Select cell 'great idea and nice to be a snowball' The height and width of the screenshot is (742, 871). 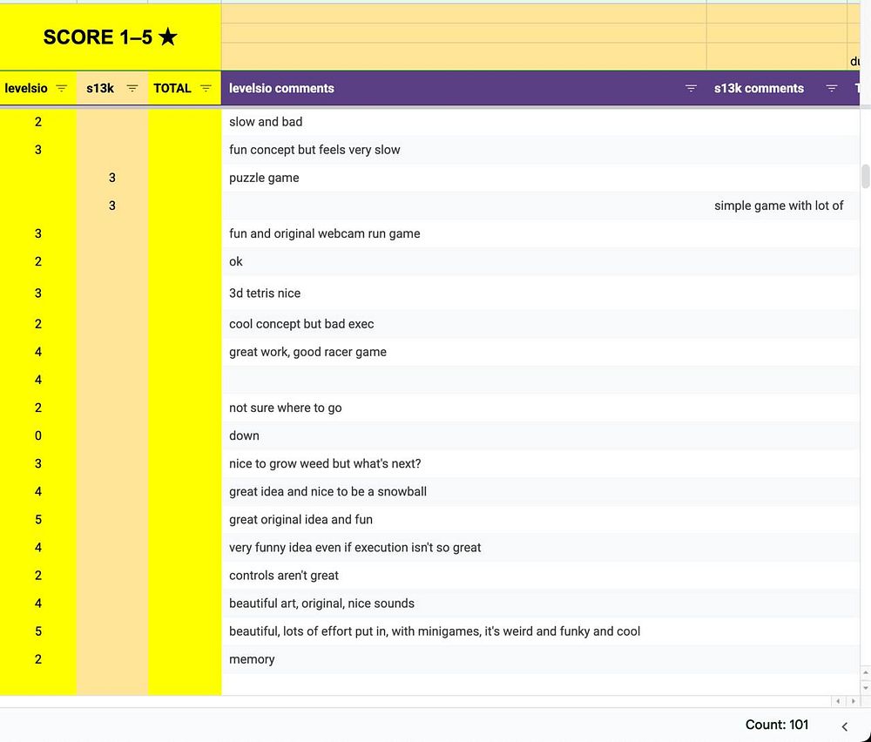tap(464, 491)
